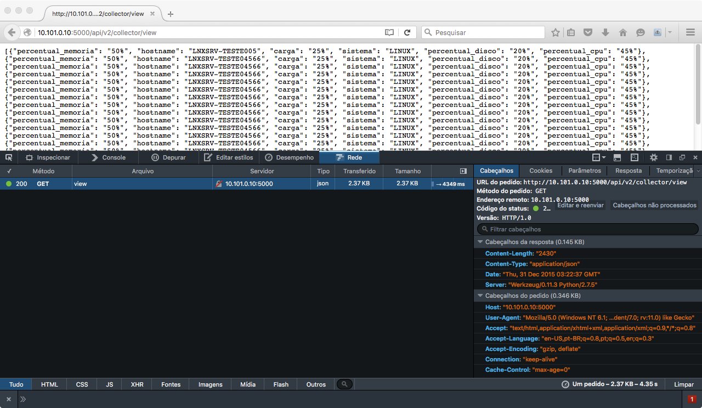Switch to the Inspecionar tab
702x408 pixels.
coord(48,157)
